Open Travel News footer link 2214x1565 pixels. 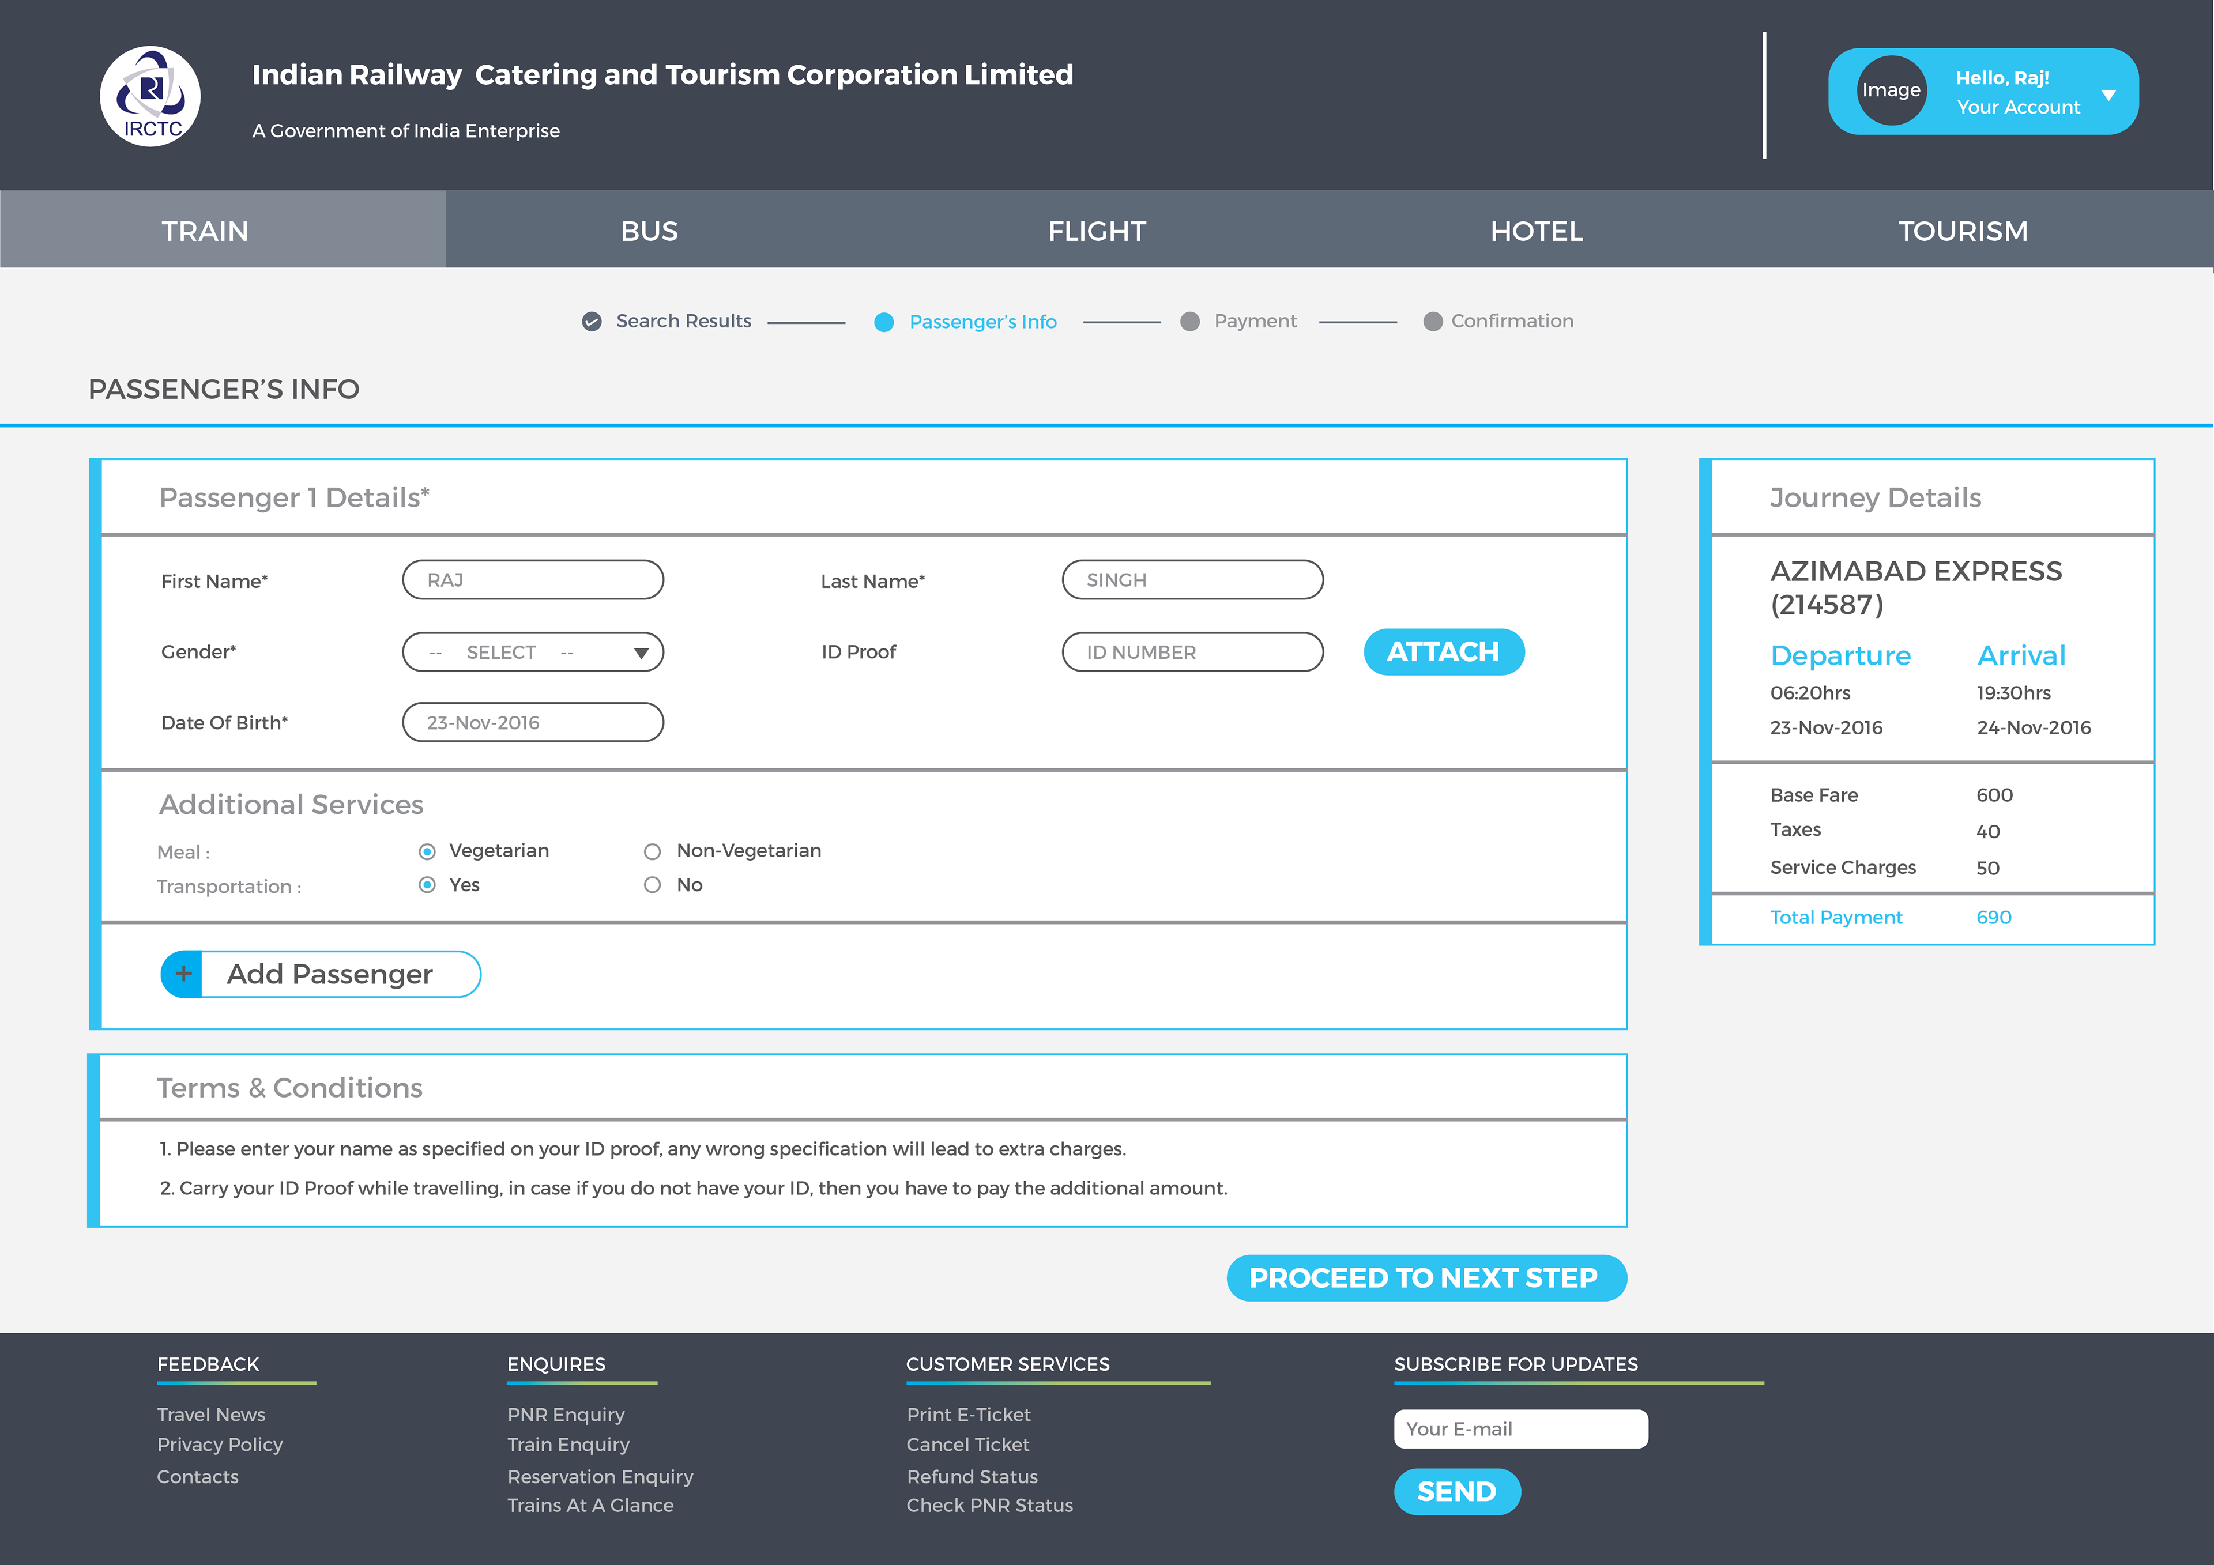(211, 1415)
